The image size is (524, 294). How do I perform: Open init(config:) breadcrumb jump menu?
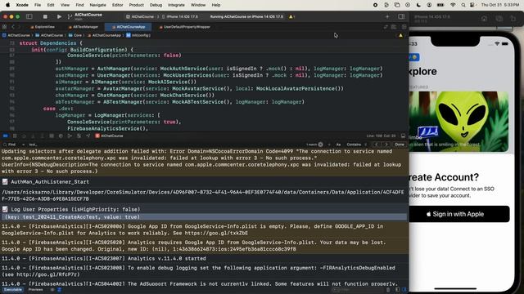pos(138,35)
